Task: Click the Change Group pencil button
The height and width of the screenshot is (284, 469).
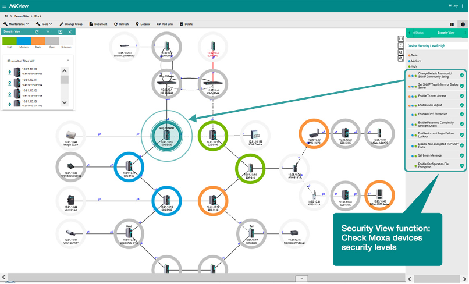Action: click(x=70, y=24)
